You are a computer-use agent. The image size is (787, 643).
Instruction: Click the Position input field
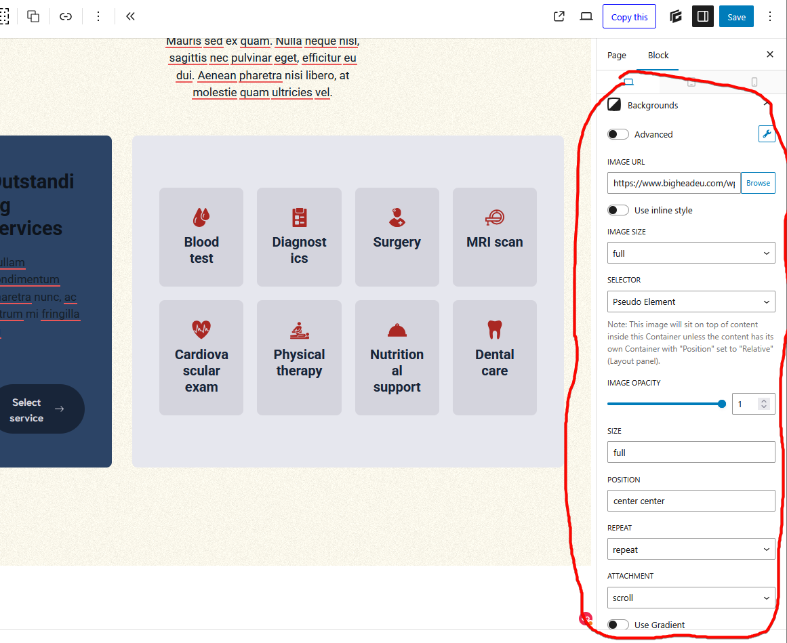[691, 501]
